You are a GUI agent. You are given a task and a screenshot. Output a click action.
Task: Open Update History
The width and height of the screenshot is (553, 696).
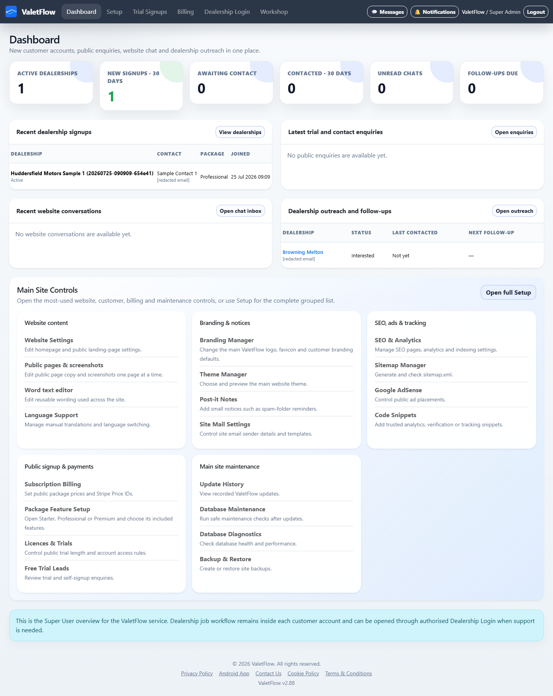[222, 484]
